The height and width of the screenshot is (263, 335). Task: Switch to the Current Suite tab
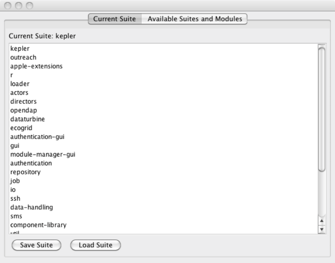[x=115, y=19]
